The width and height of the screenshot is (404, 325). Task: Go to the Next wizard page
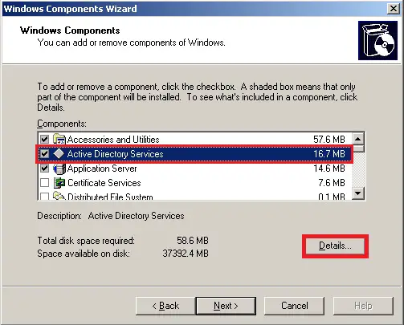tap(226, 306)
